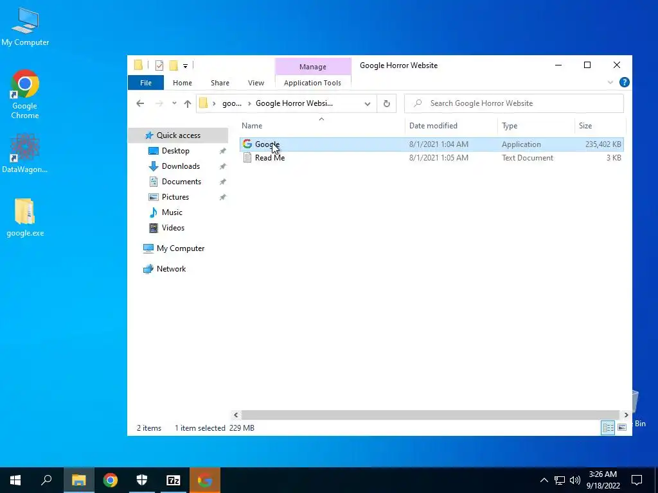Image resolution: width=658 pixels, height=493 pixels.
Task: Click the horizontal scrollbar left arrow
Action: click(x=236, y=415)
